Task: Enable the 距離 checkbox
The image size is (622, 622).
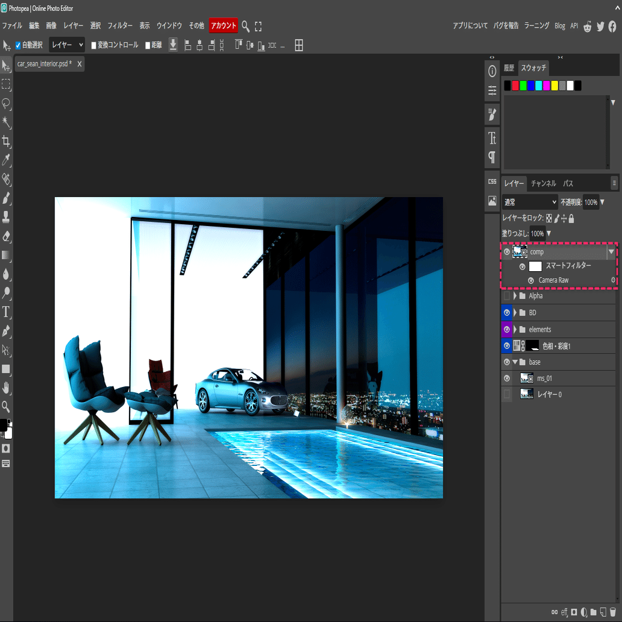Action: [148, 45]
